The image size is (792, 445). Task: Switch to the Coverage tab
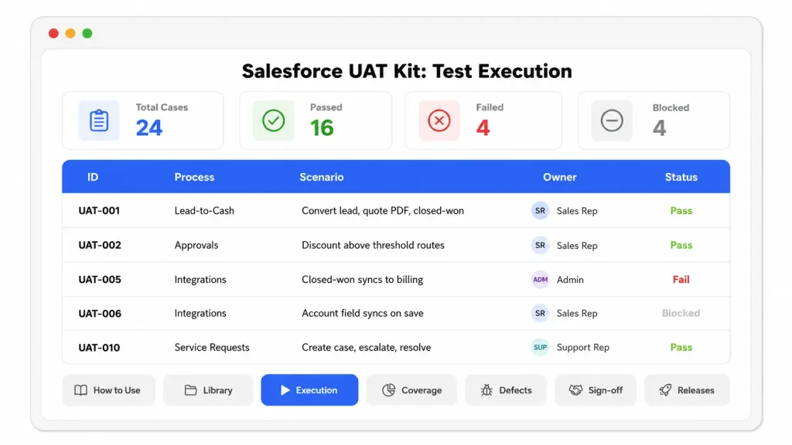point(411,390)
